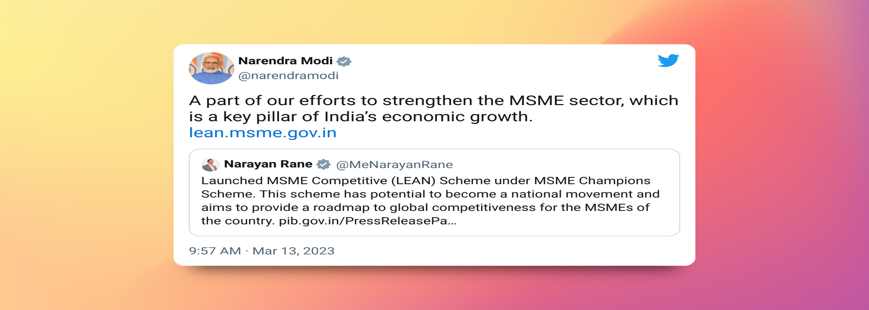Click the 9:57 AM timestamp

pyautogui.click(x=215, y=251)
